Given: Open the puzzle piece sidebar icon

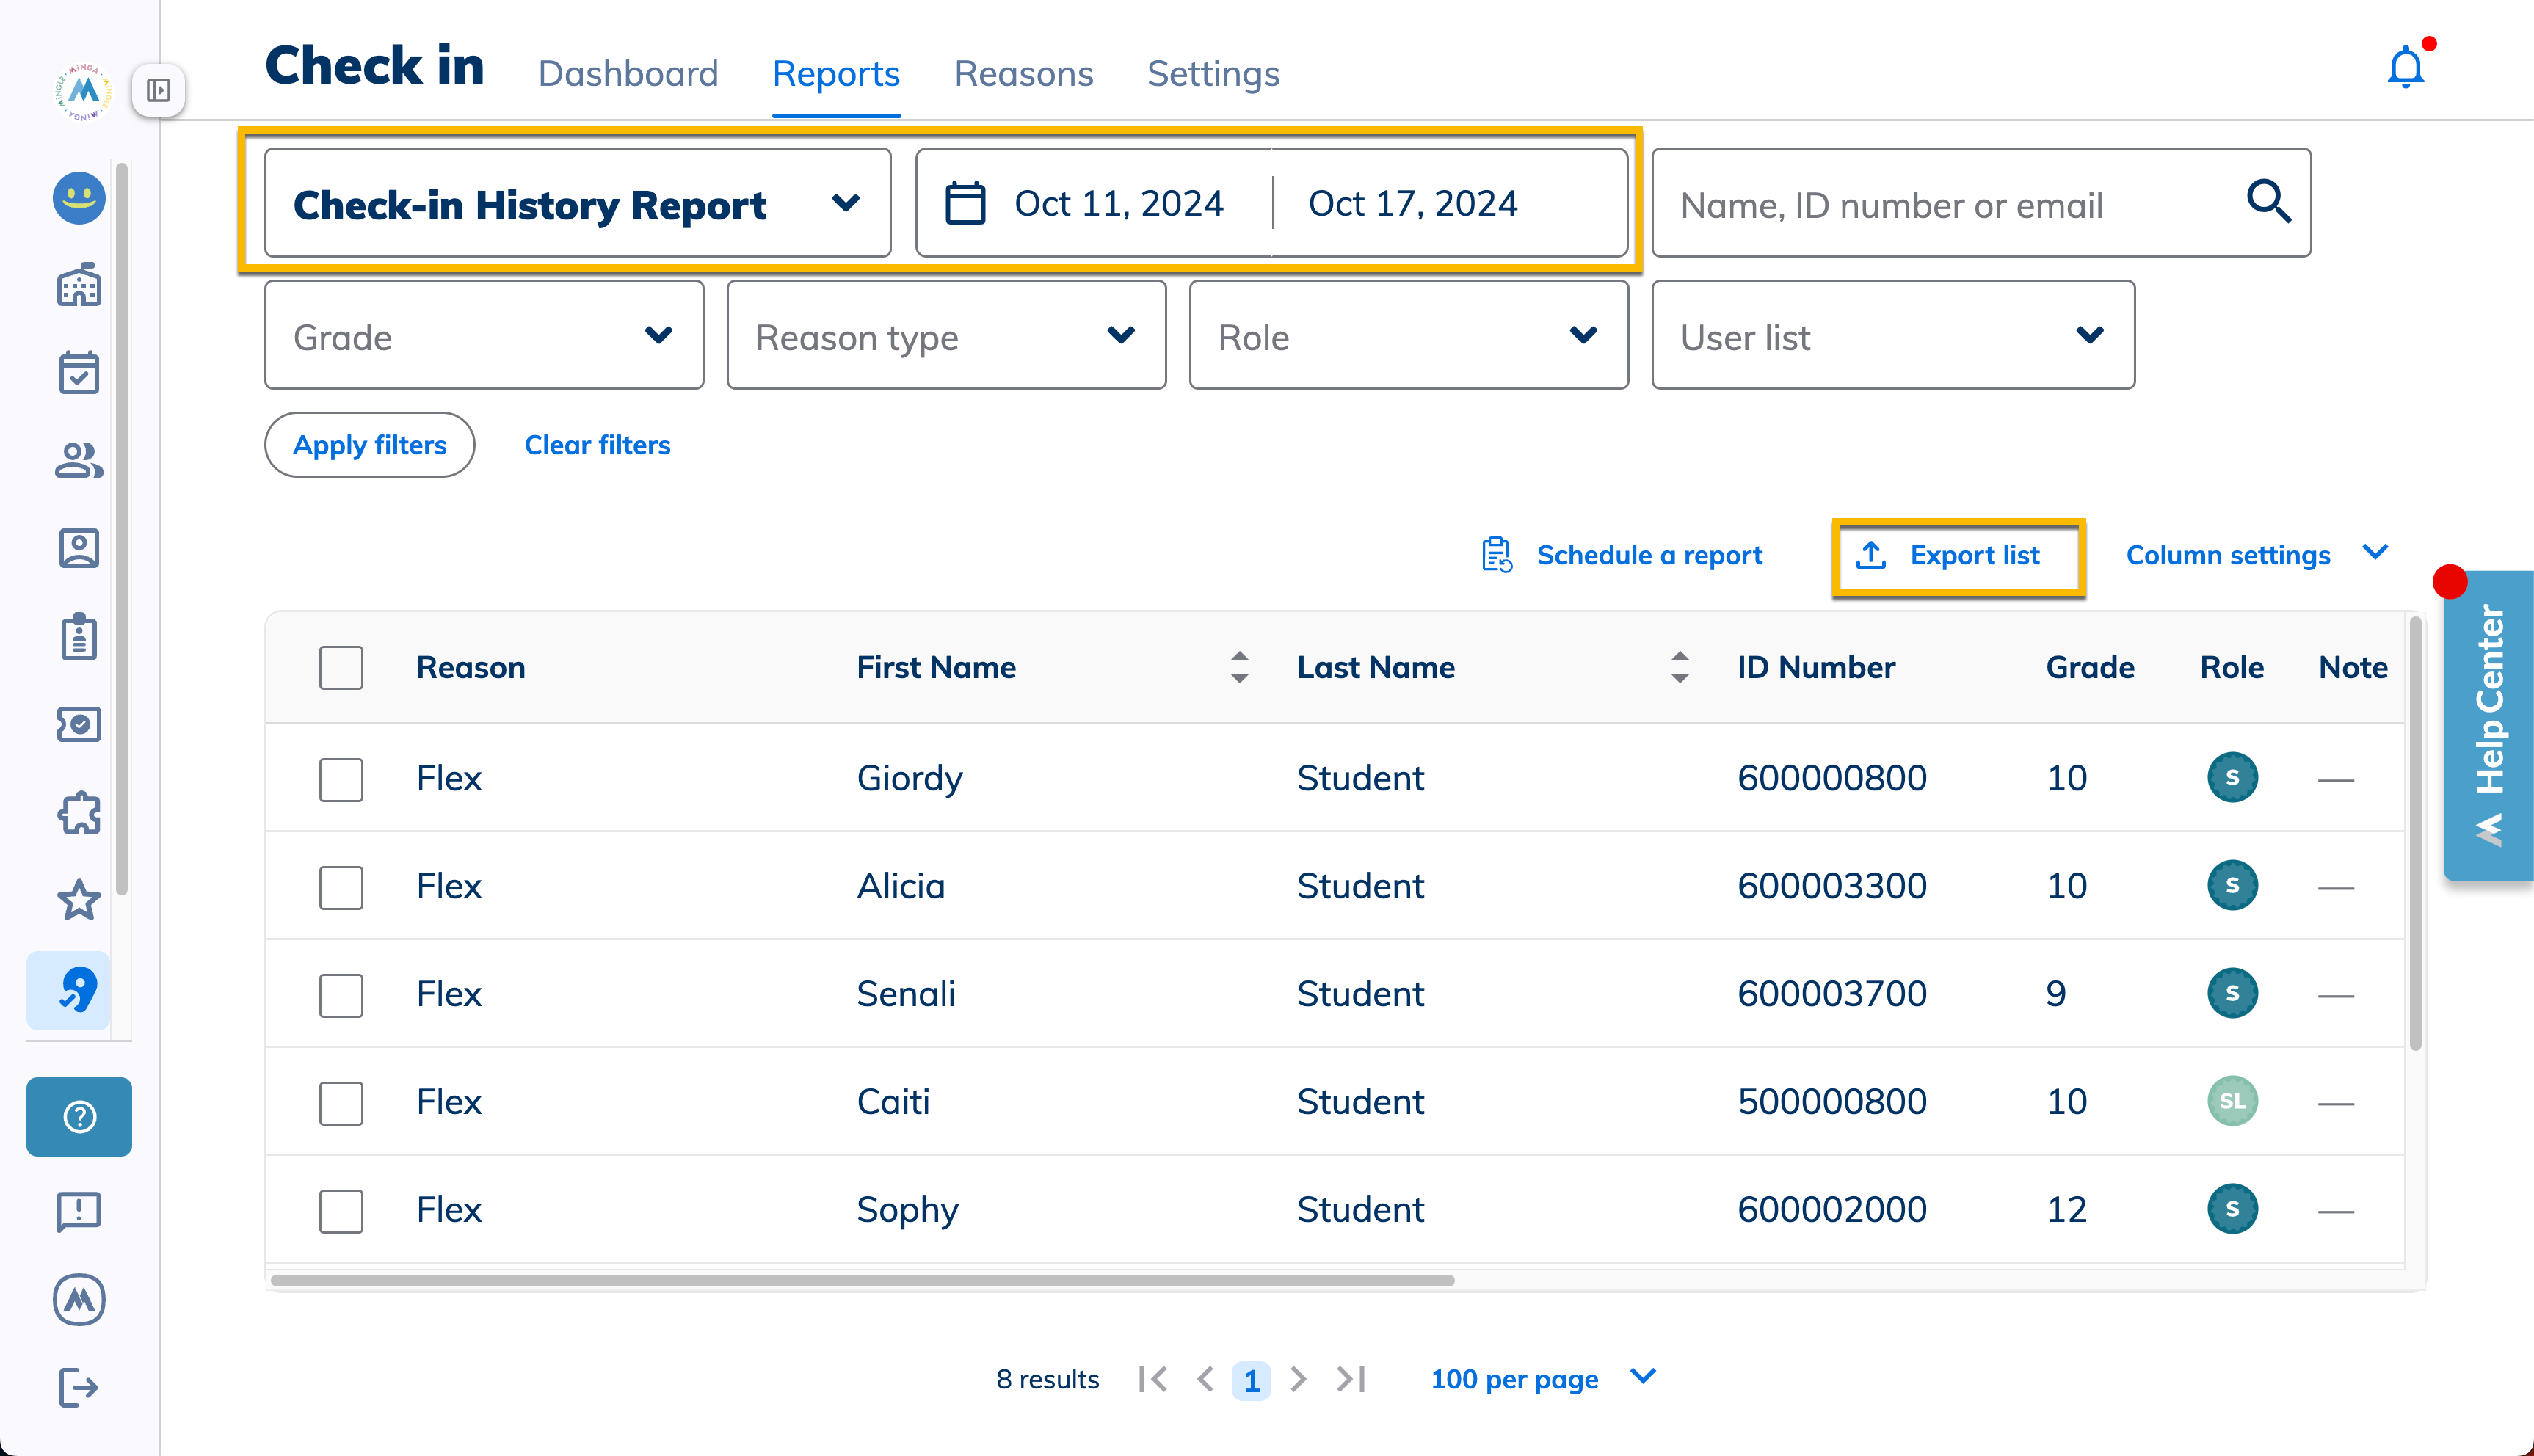Looking at the screenshot, I should click(x=79, y=813).
